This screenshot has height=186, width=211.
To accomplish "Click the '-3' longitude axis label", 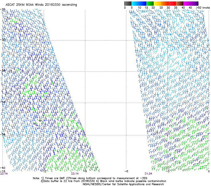I will pyautogui.click(x=168, y=171).
